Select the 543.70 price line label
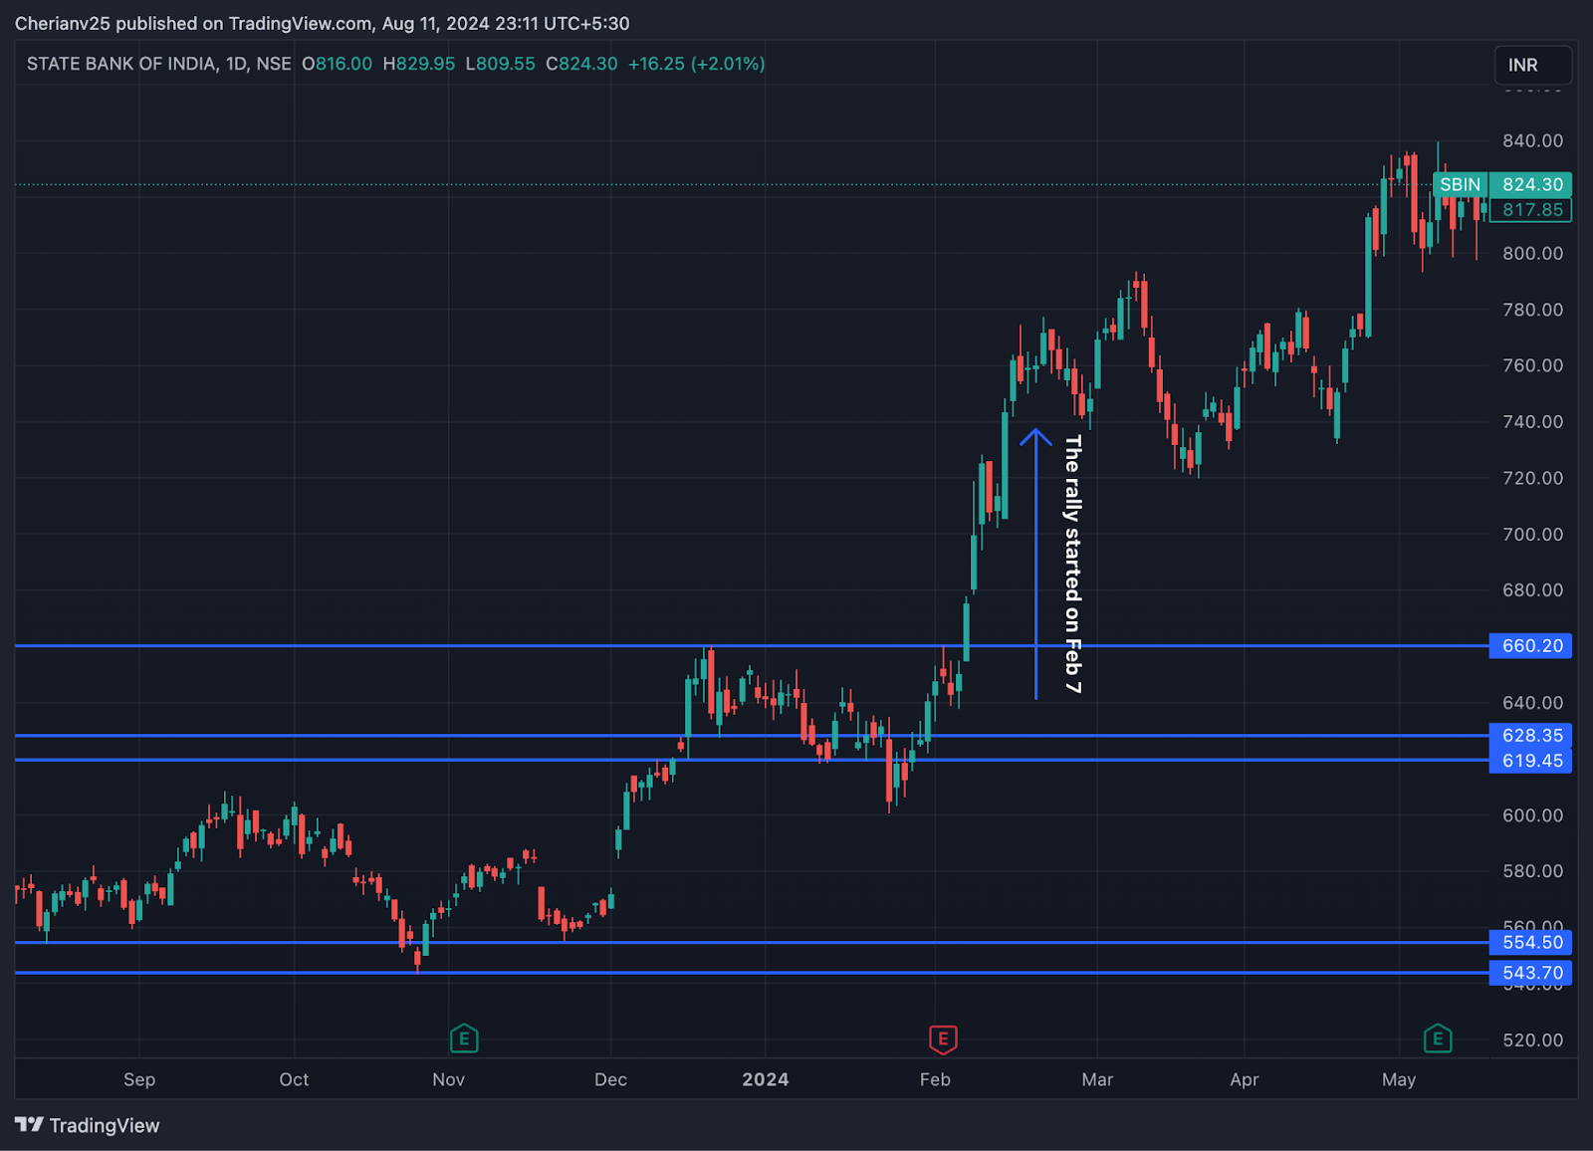Screen dimensions: 1593x1151 click(x=1531, y=973)
